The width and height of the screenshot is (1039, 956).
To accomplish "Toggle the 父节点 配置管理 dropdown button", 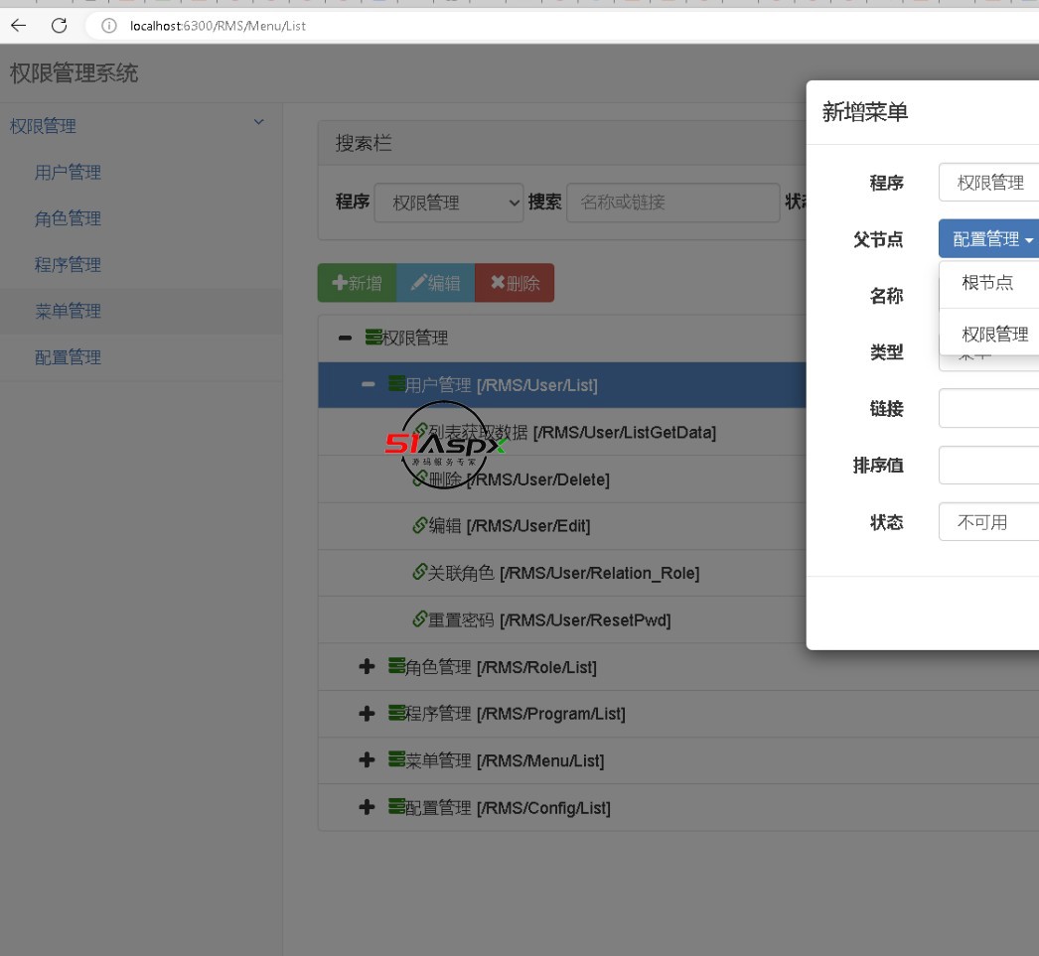I will [989, 238].
